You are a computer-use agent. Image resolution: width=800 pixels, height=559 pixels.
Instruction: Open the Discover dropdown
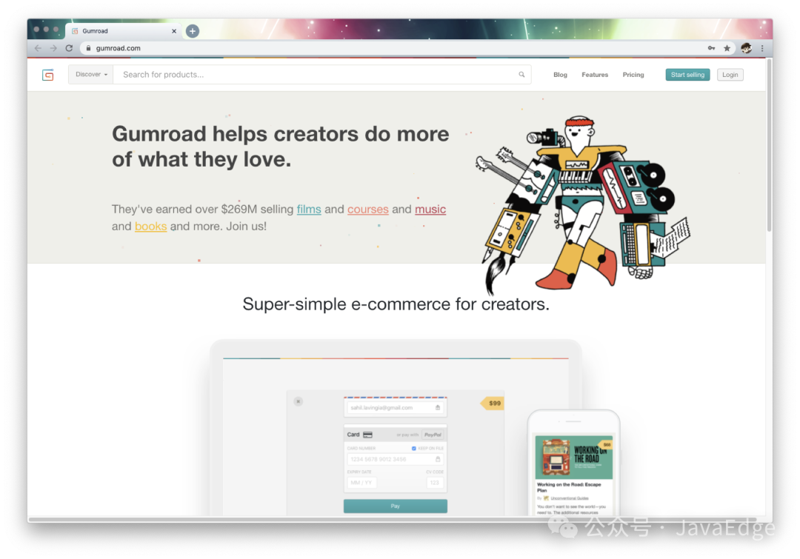[x=91, y=75]
